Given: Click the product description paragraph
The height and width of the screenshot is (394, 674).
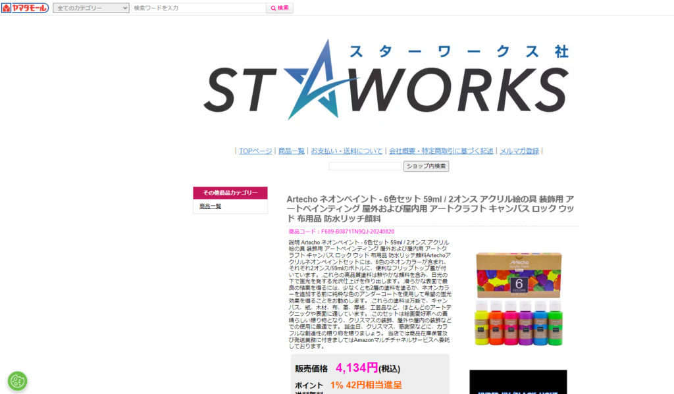Looking at the screenshot, I should coord(370,294).
